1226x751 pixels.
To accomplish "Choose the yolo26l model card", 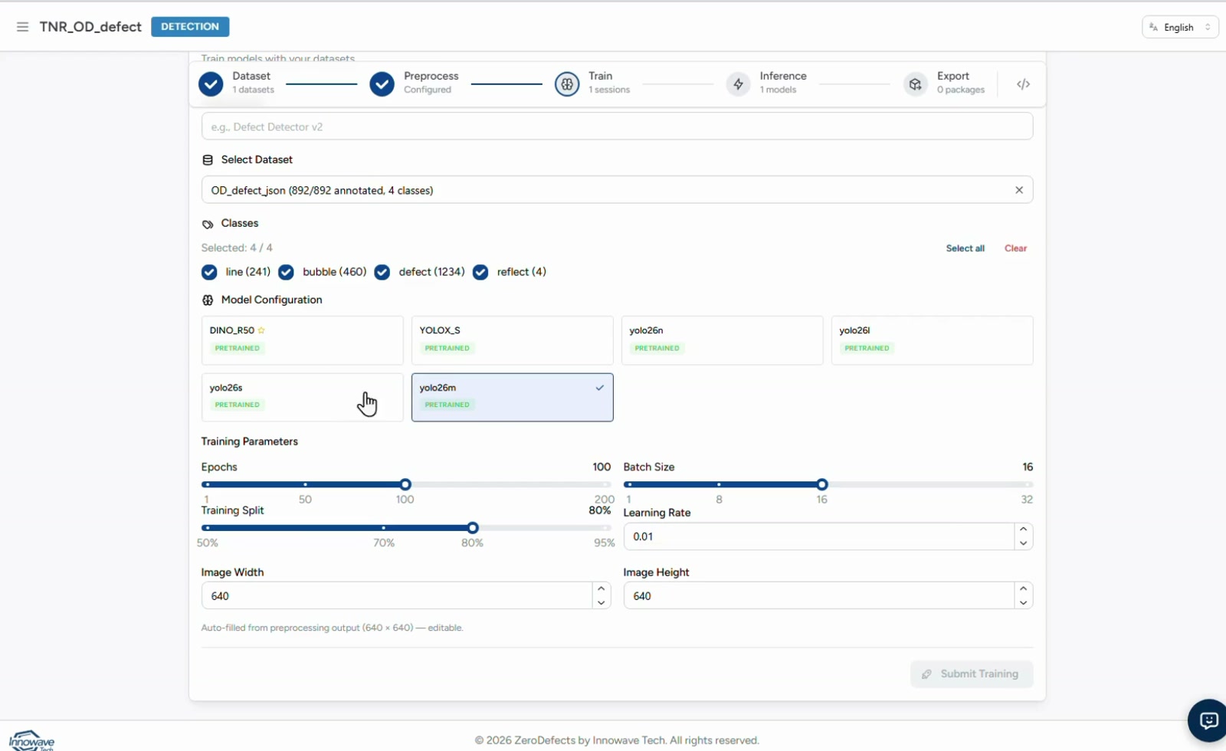I will (932, 340).
